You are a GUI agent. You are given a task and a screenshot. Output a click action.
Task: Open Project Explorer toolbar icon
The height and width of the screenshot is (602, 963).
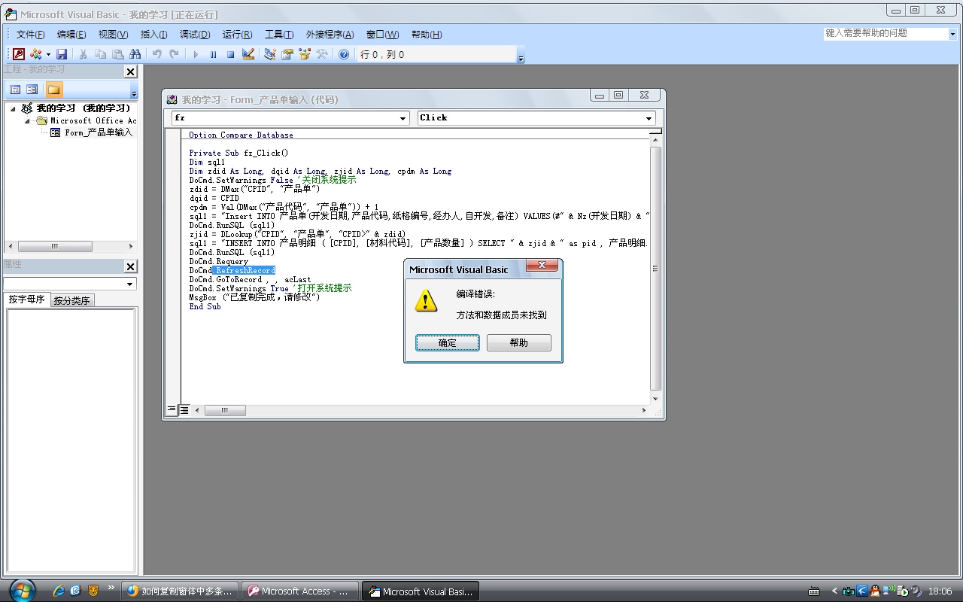269,54
